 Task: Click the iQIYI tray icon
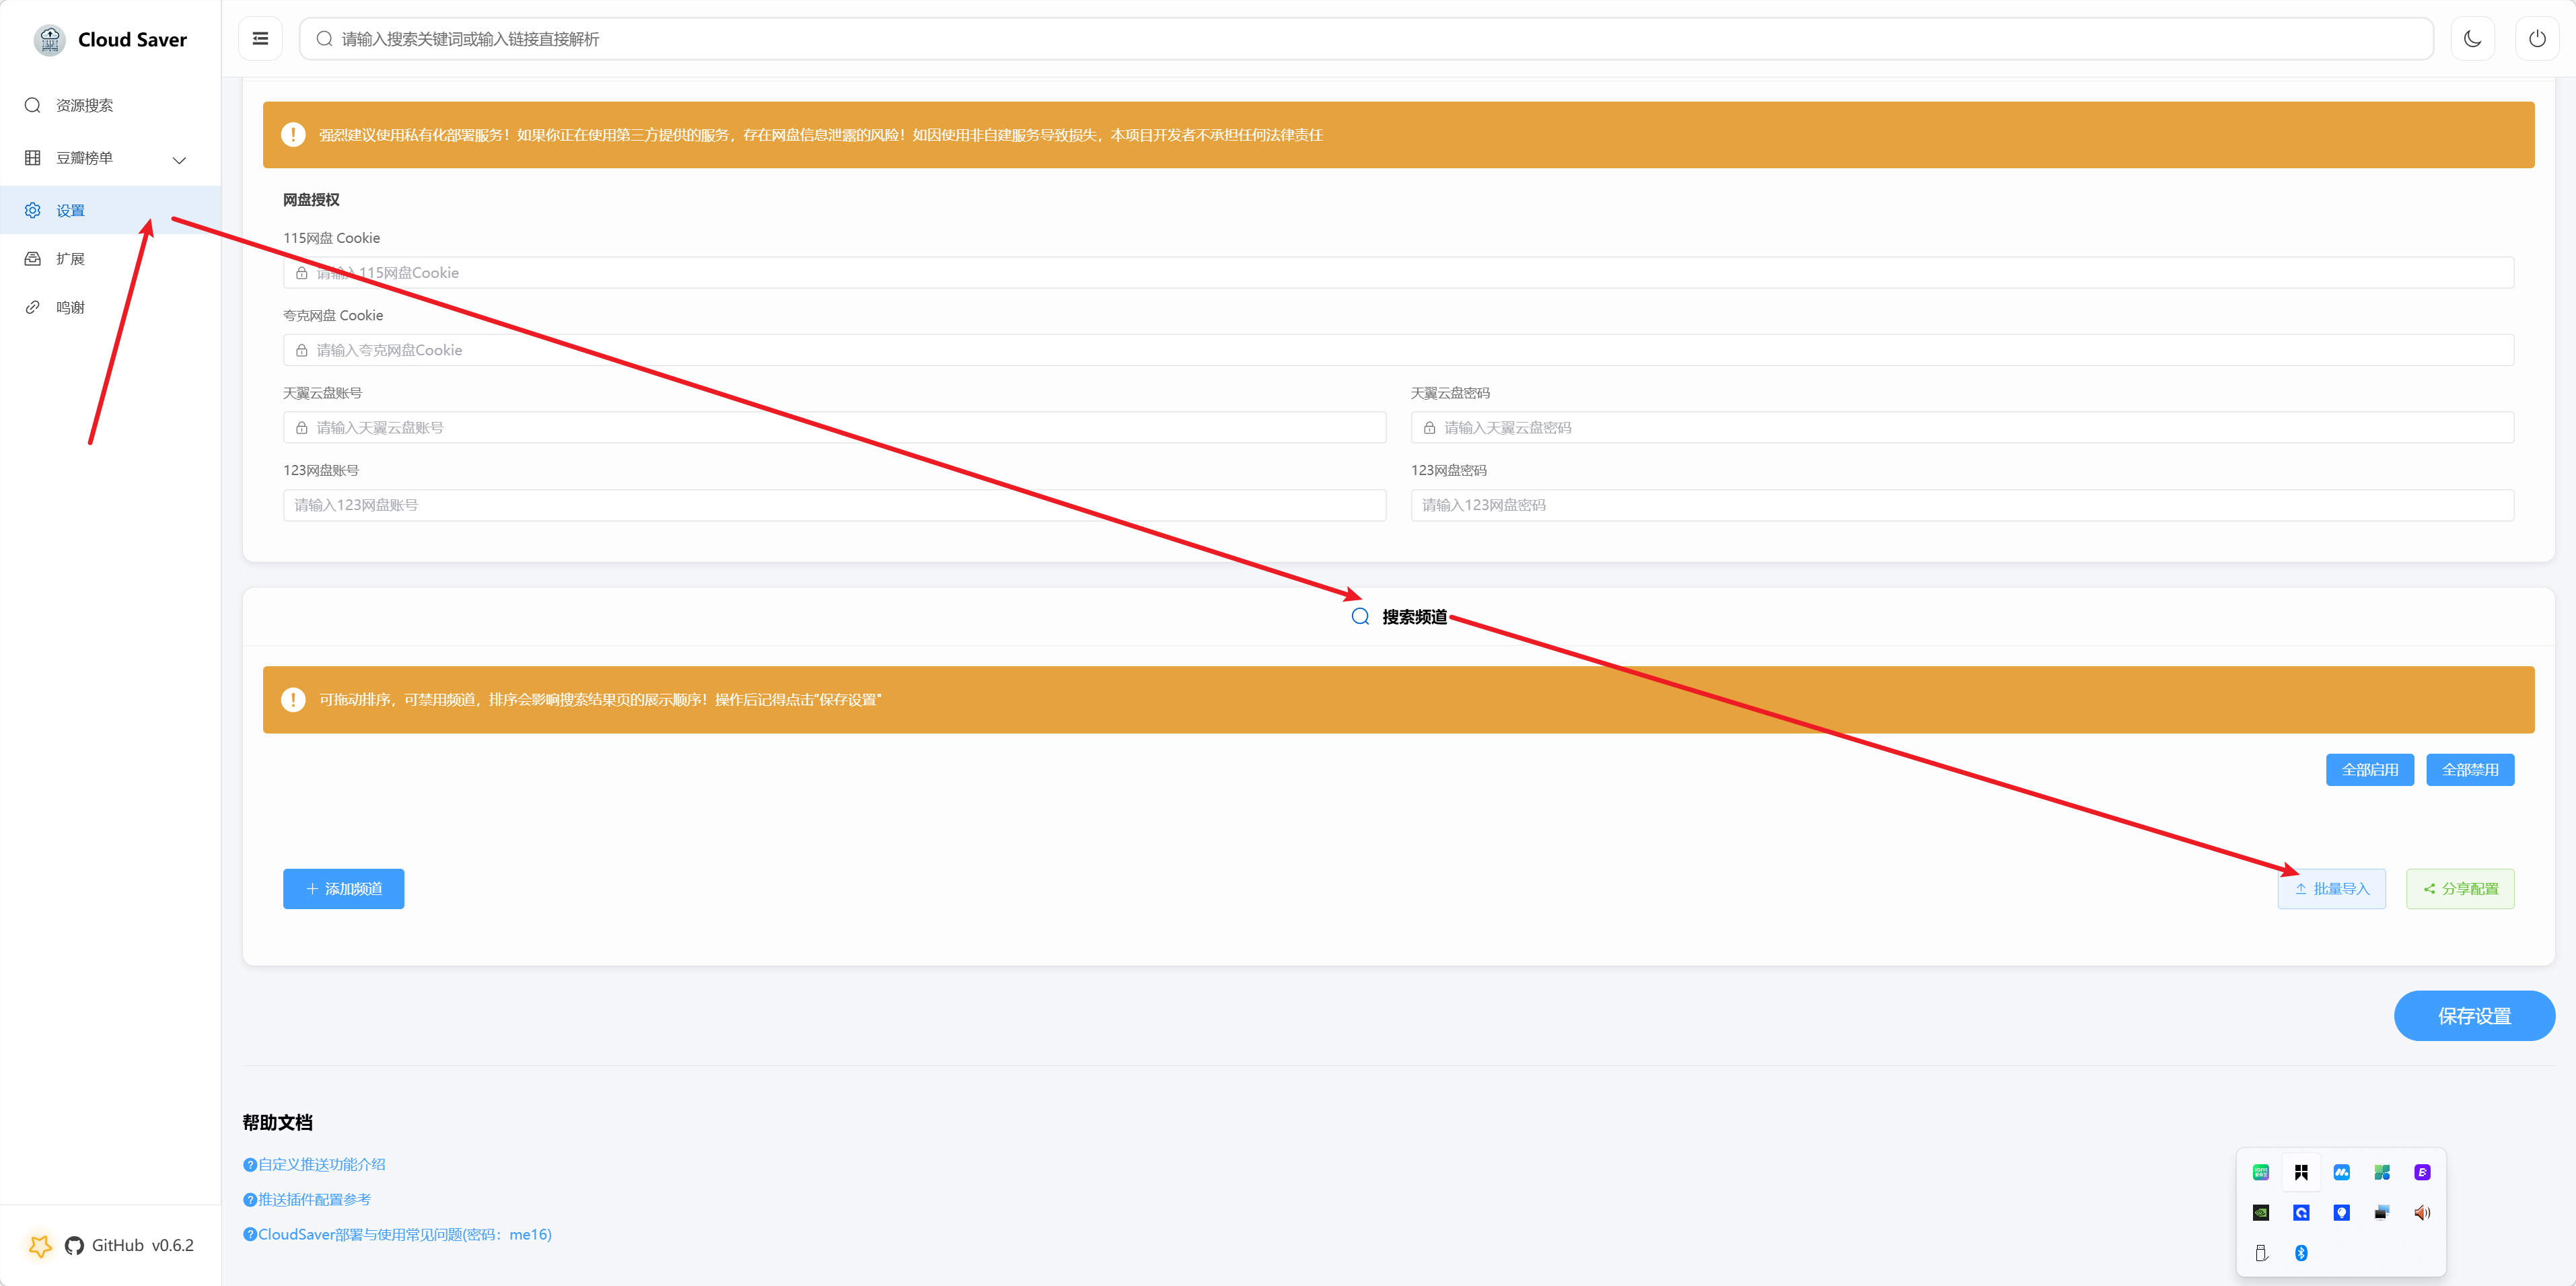(x=2260, y=1172)
